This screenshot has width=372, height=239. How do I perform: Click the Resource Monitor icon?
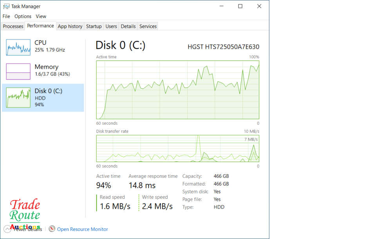(52, 229)
